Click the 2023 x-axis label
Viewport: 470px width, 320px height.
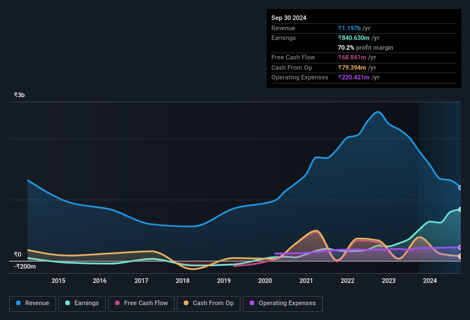[x=389, y=281]
